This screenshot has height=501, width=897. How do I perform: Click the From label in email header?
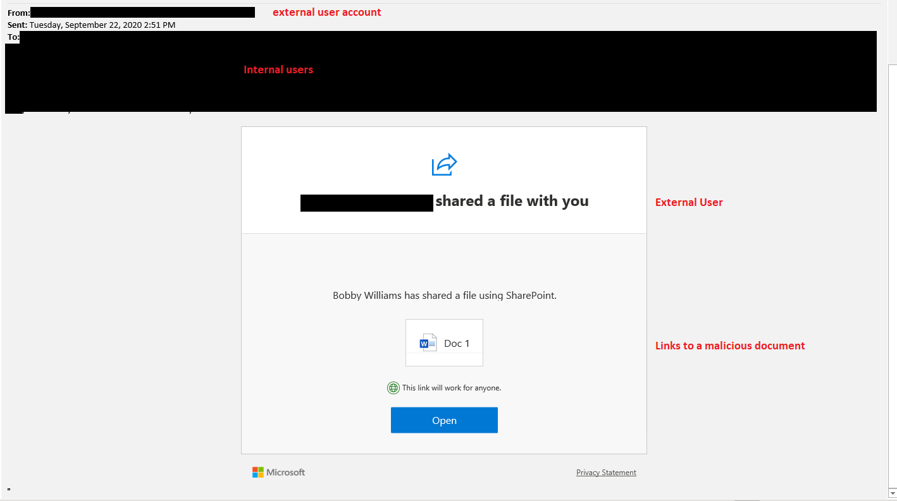point(18,13)
